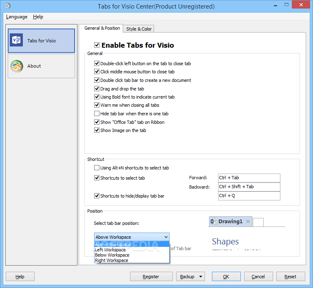Select the Tabs for Visio sidebar item
313x288 pixels.
(x=41, y=41)
